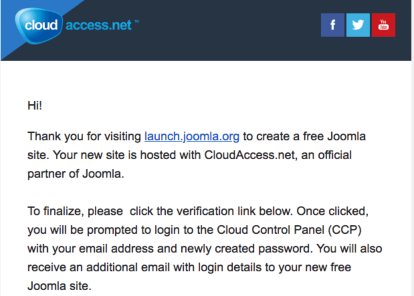Screen dimensions: 414x296
Task: Click the trademark symbol beside the logo
Action: pos(136,22)
